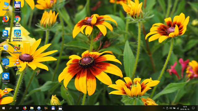This screenshot has height=111, width=198.
Task: Open the clock showing 16:19
Action: pos(185,108)
